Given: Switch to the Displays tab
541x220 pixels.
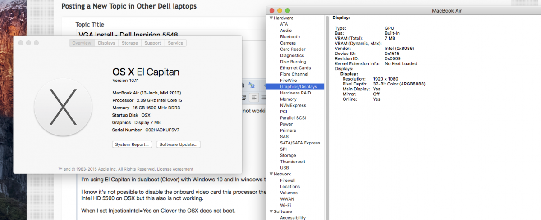Looking at the screenshot, I should [106, 43].
